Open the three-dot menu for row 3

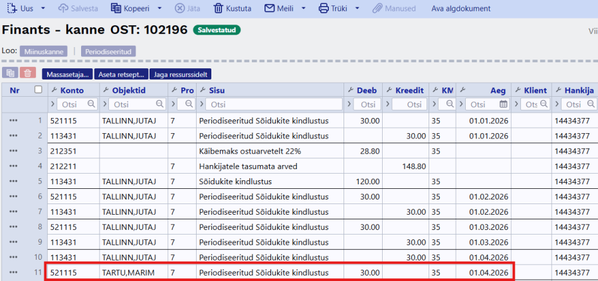coord(14,151)
